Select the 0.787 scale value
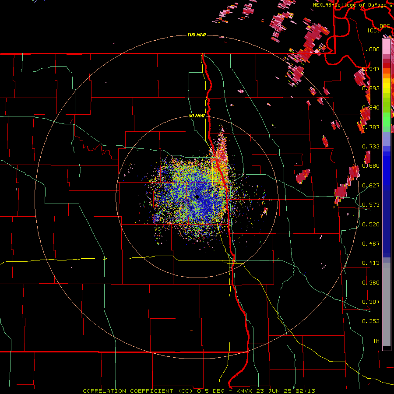 click(x=371, y=127)
